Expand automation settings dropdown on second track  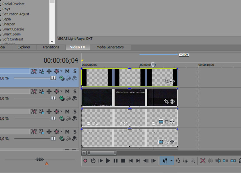click(61, 91)
